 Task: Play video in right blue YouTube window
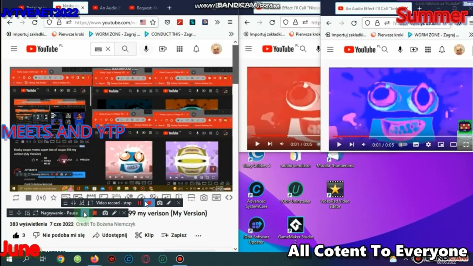tap(339, 145)
